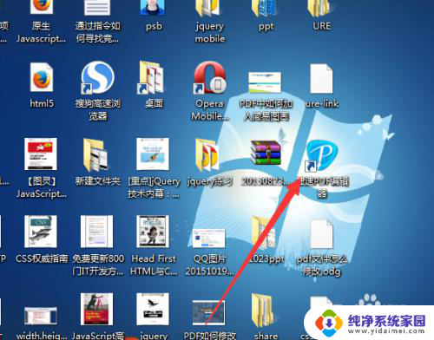
Task: Launch the 迅捷PDF编辑器 shortcut
Action: pyautogui.click(x=322, y=155)
